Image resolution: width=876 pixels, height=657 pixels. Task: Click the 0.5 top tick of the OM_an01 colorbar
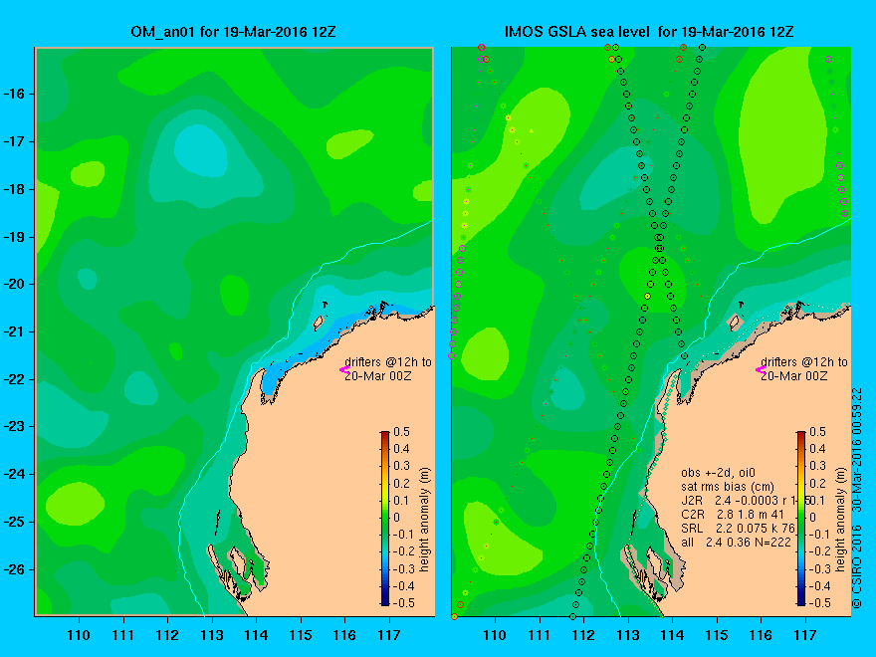(x=402, y=432)
